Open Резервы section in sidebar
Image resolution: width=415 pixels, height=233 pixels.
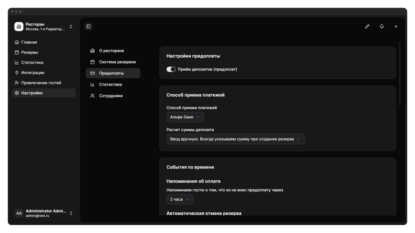point(30,52)
